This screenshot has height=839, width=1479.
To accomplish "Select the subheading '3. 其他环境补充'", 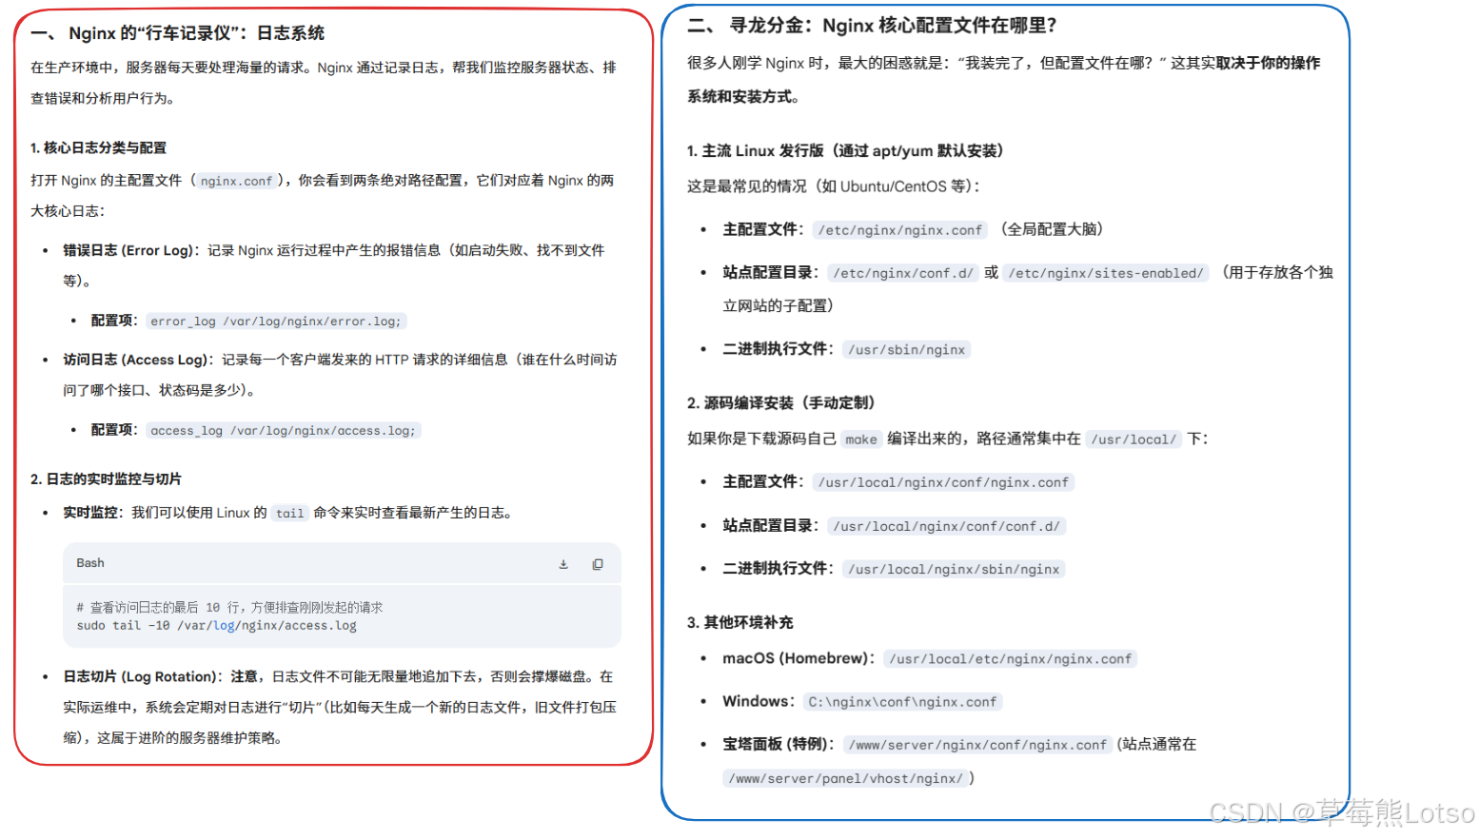I will tap(740, 623).
